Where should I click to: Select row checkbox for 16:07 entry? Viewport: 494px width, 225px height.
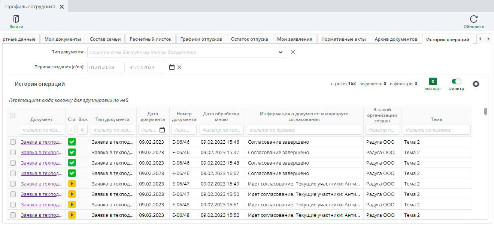coord(13,173)
